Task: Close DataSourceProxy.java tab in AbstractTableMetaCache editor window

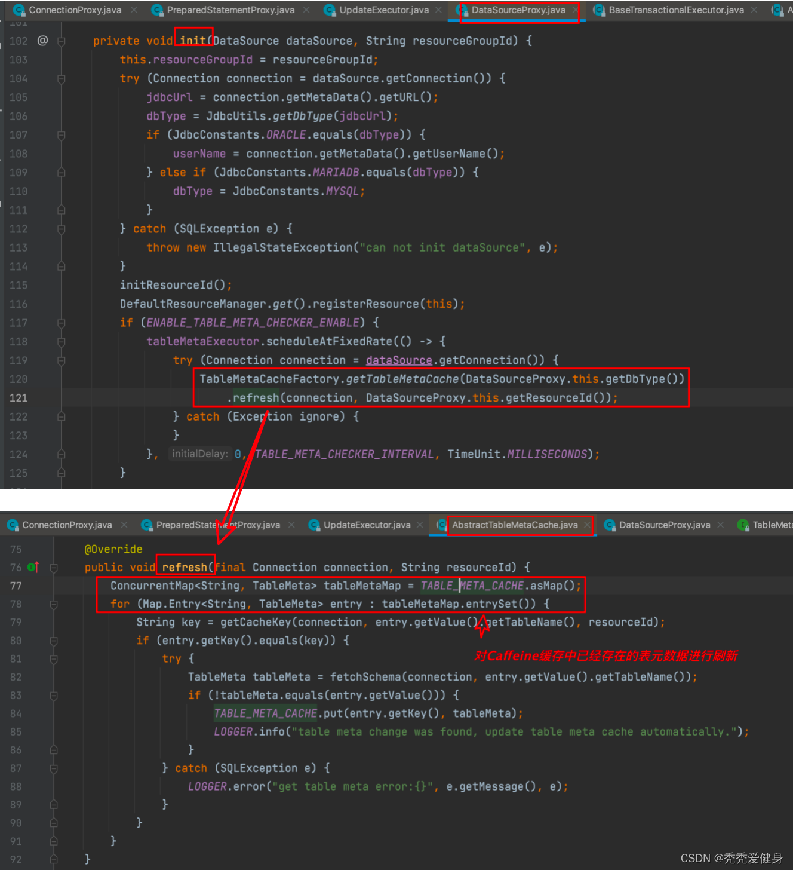Action: pyautogui.click(x=721, y=525)
